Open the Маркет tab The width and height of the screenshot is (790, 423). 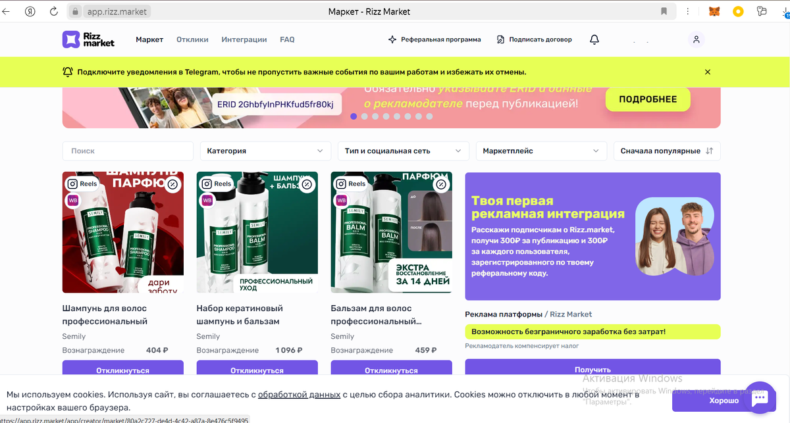[x=149, y=39]
